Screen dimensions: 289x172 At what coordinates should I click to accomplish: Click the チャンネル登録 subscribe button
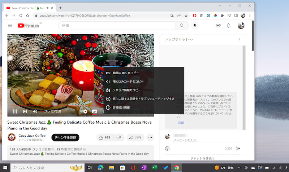pyautogui.click(x=65, y=137)
